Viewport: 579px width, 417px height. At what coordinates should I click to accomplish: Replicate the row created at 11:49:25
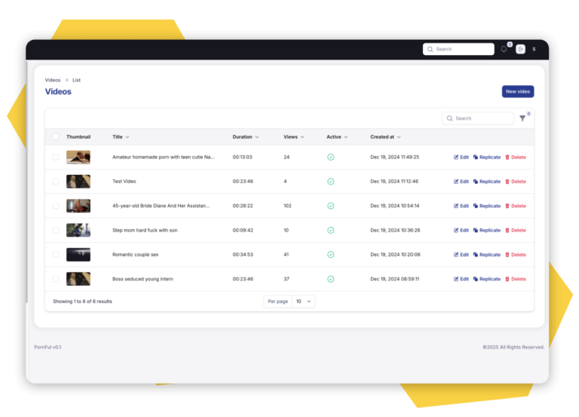[x=487, y=157]
